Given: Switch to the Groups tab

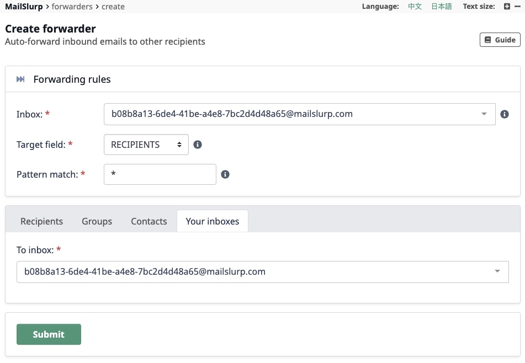Looking at the screenshot, I should point(97,221).
